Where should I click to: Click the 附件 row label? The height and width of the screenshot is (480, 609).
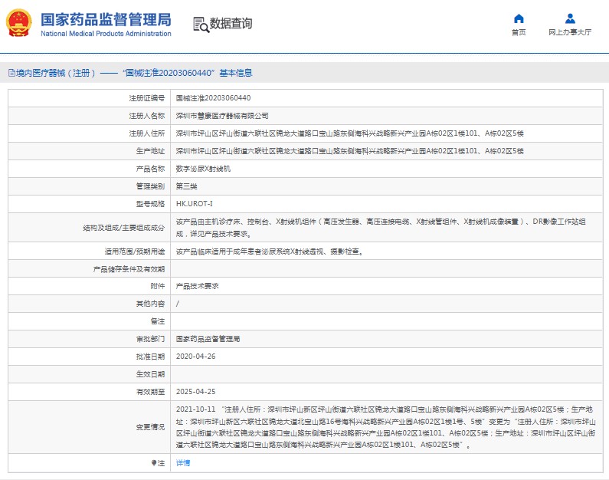pyautogui.click(x=158, y=286)
